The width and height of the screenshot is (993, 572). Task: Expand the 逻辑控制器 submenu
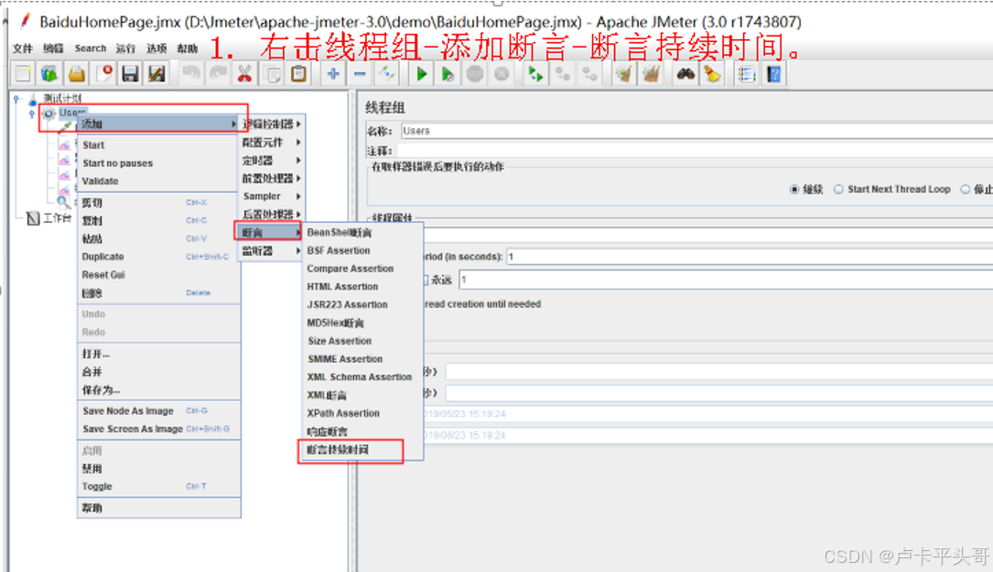[271, 124]
